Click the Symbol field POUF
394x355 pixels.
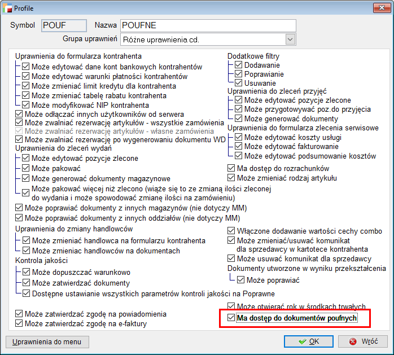click(64, 25)
